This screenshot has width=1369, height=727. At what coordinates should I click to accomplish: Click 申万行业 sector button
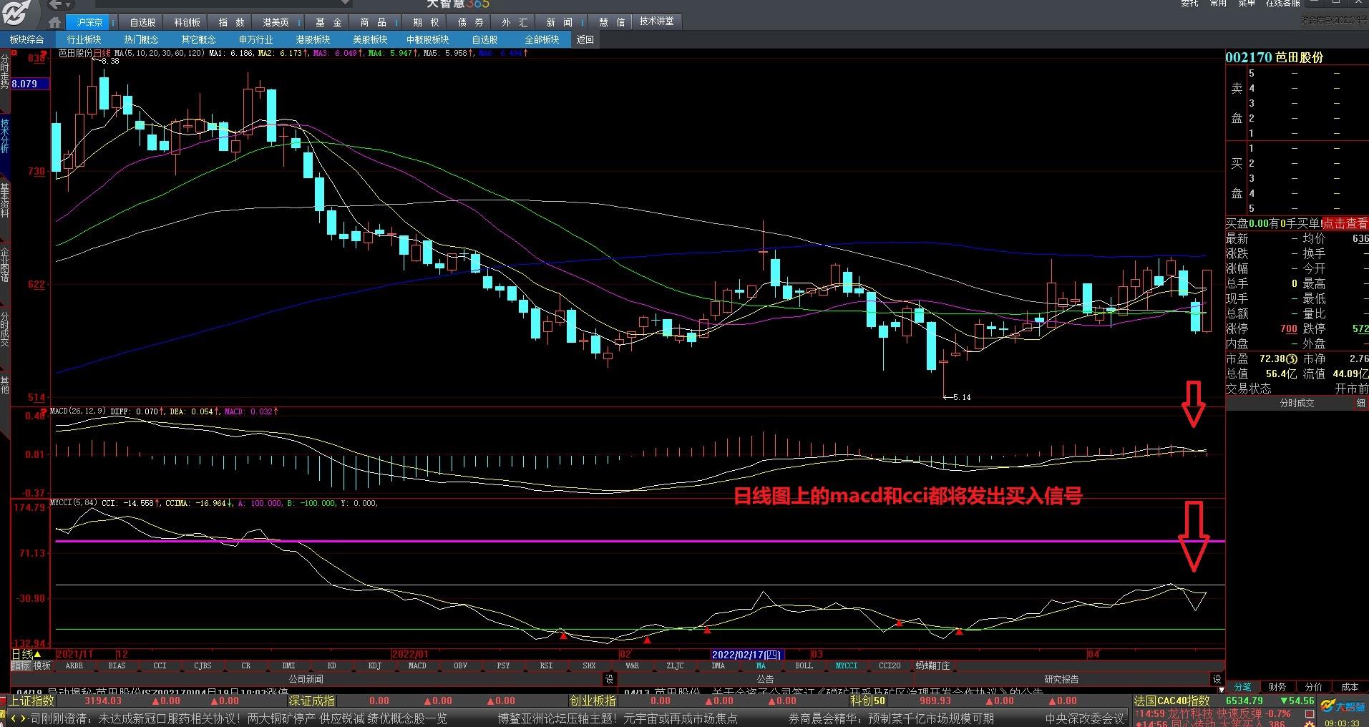(x=255, y=39)
